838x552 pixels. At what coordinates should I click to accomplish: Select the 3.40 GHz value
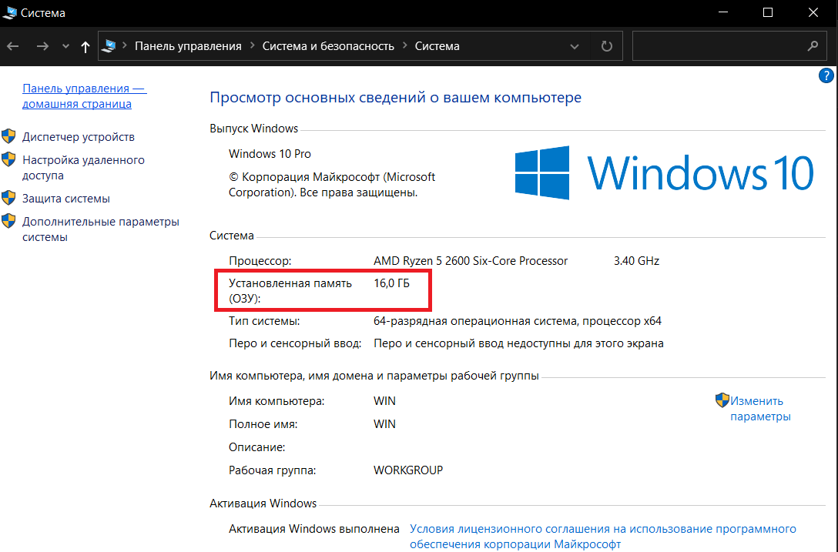click(636, 261)
